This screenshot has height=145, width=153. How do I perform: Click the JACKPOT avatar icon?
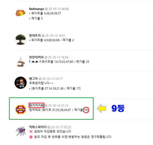coord(21,109)
